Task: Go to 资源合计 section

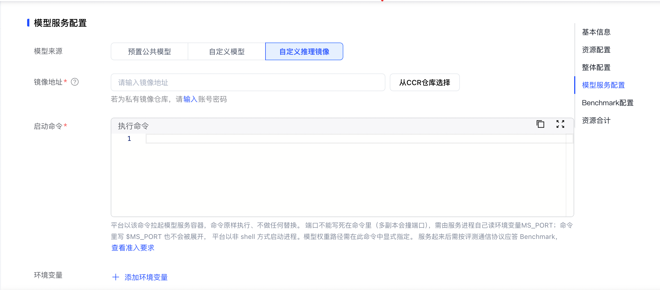Action: (x=596, y=120)
